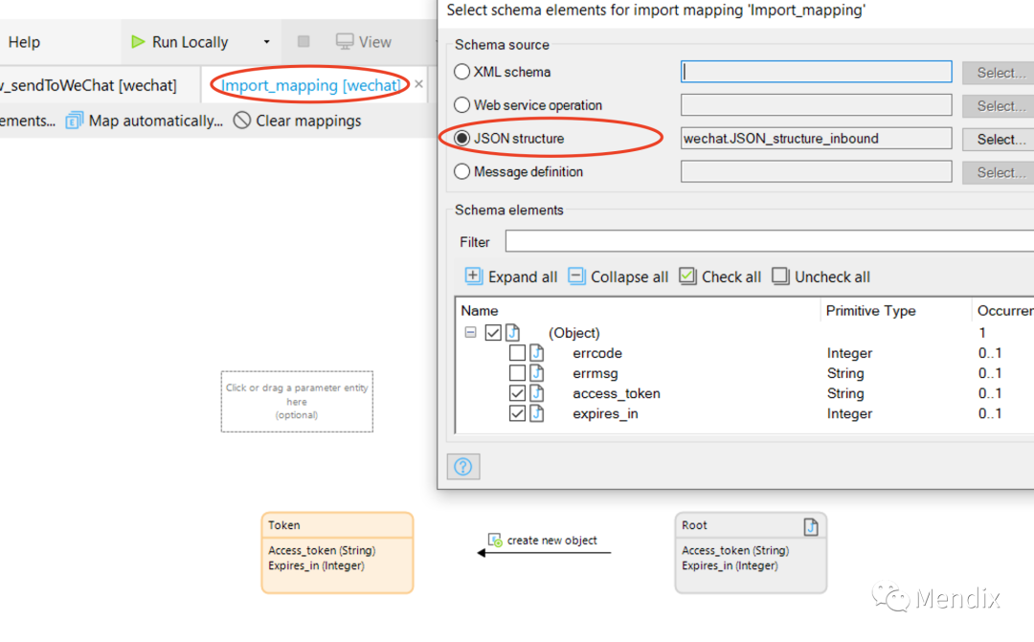Screen dimensions: 1034x642
Task: Select the Token entity box
Action: click(337, 552)
